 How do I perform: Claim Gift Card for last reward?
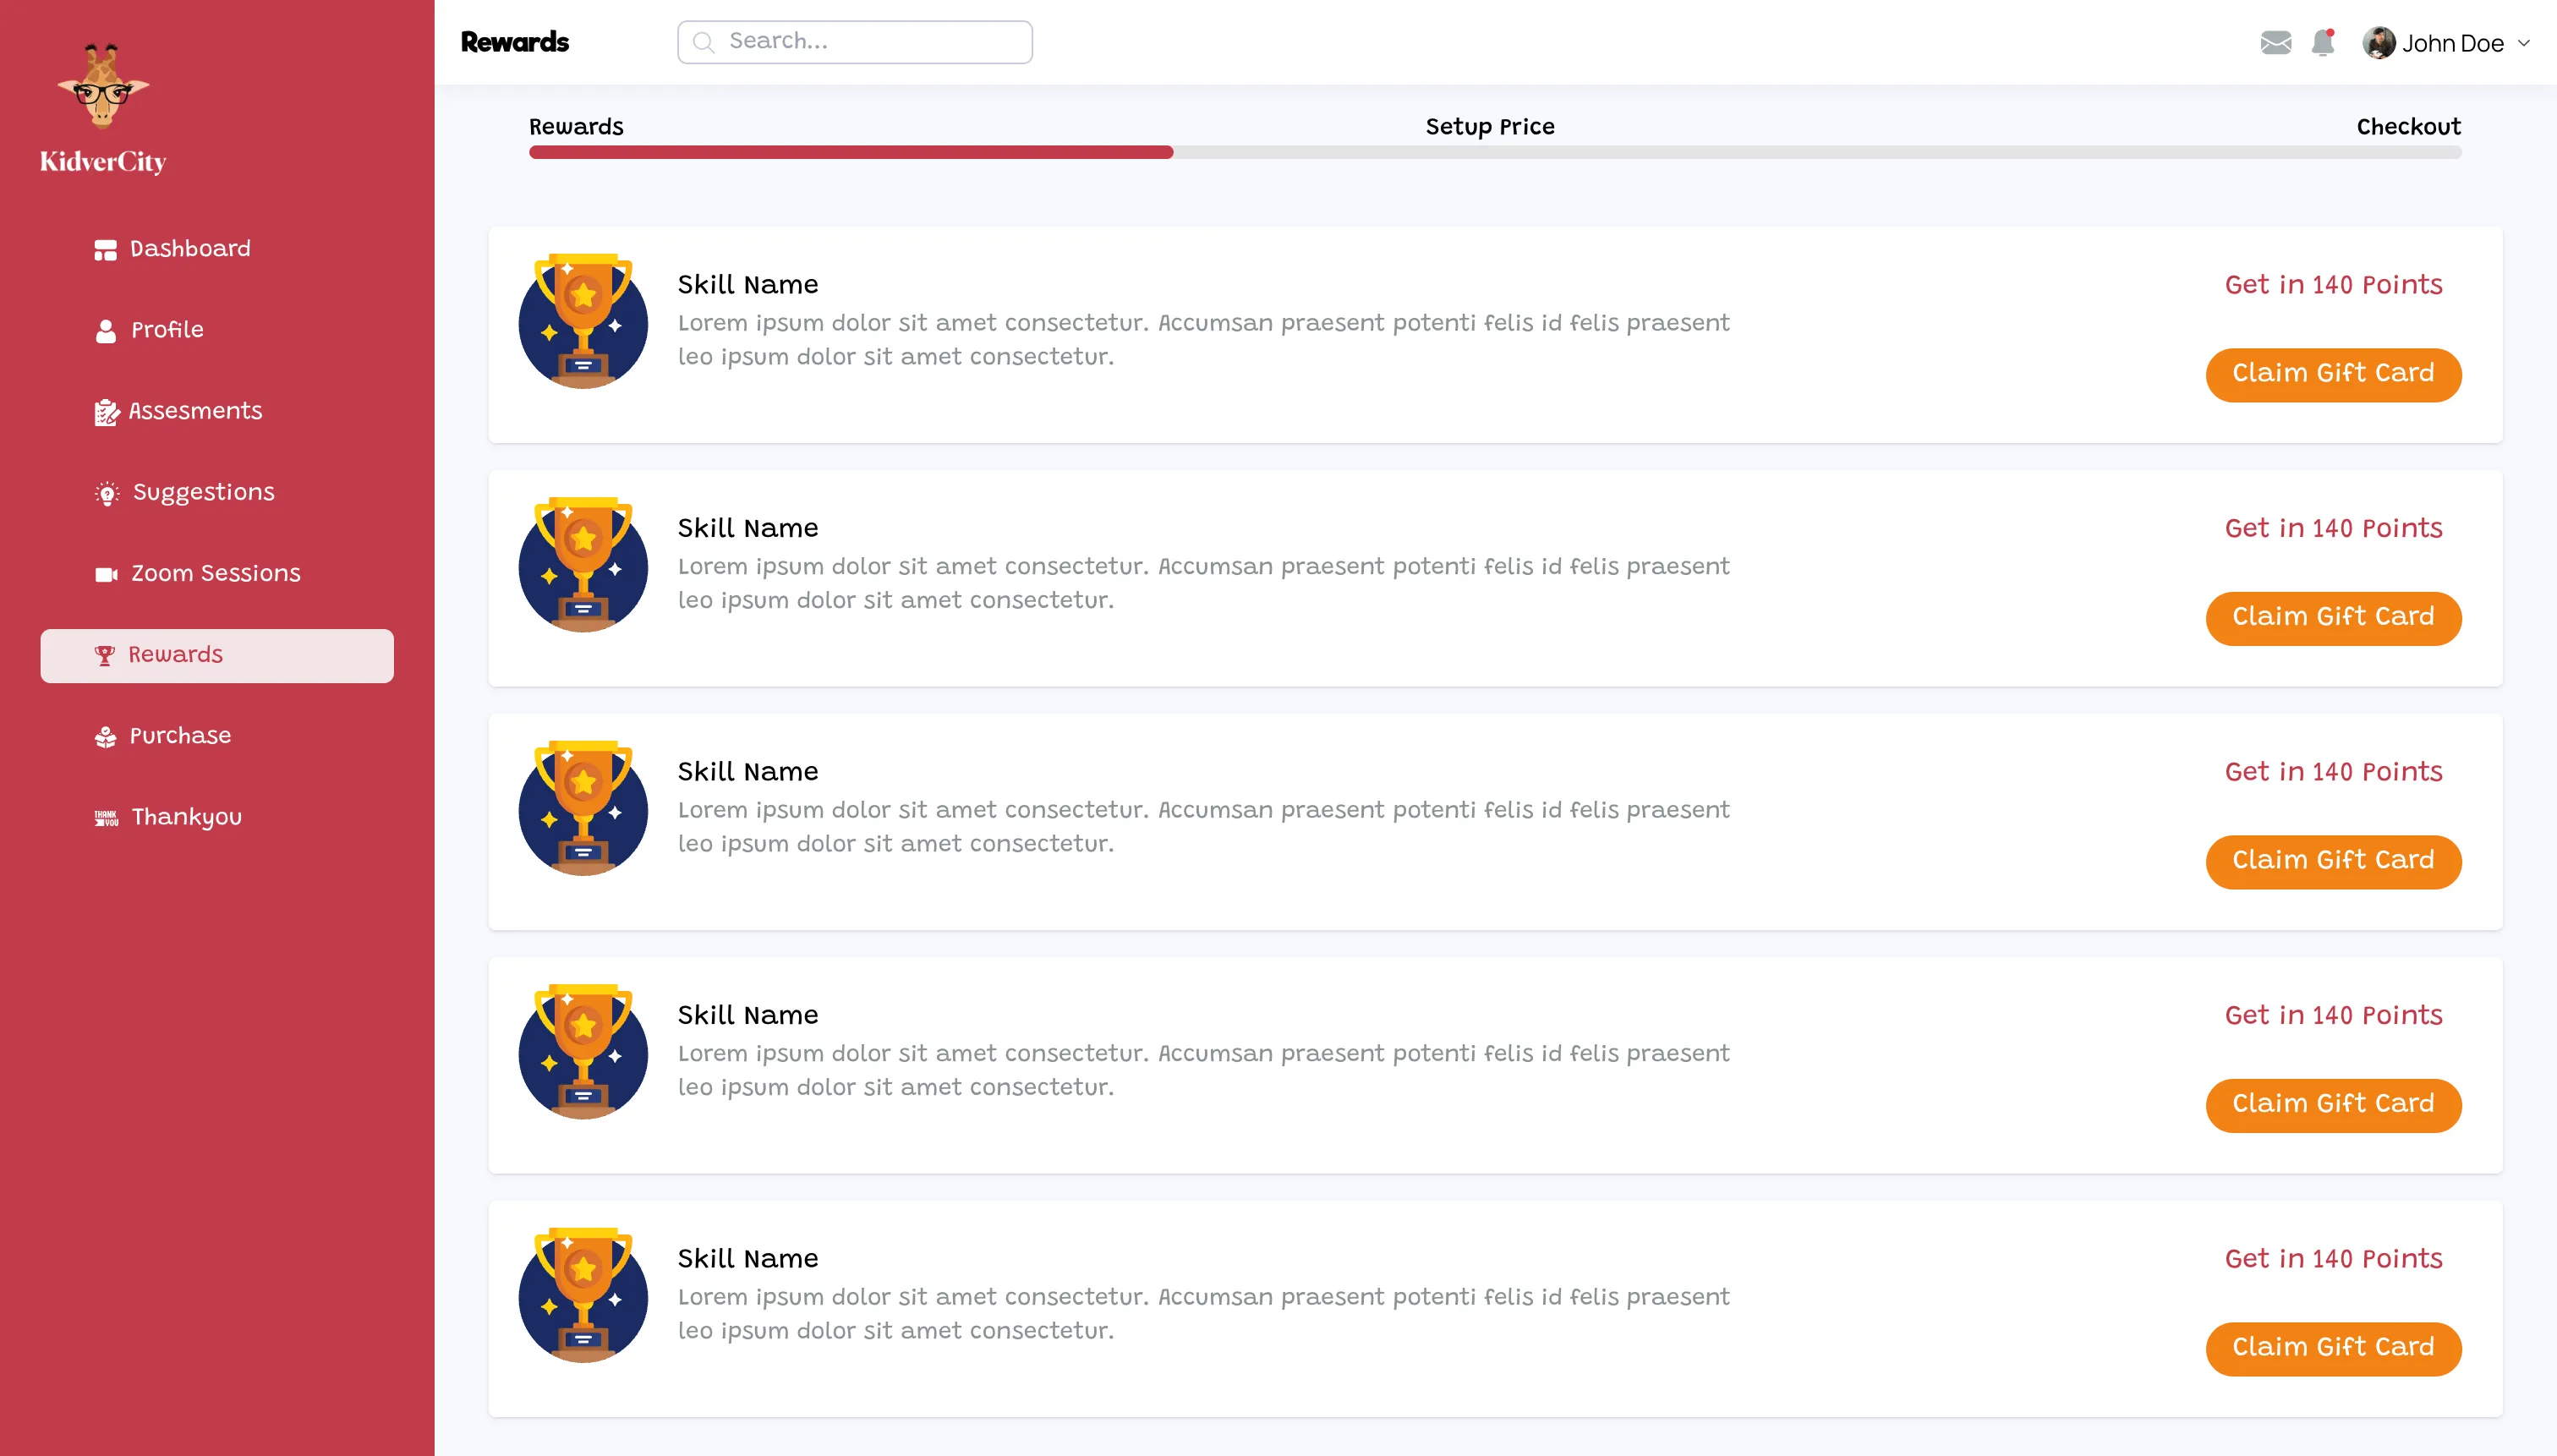coord(2332,1348)
